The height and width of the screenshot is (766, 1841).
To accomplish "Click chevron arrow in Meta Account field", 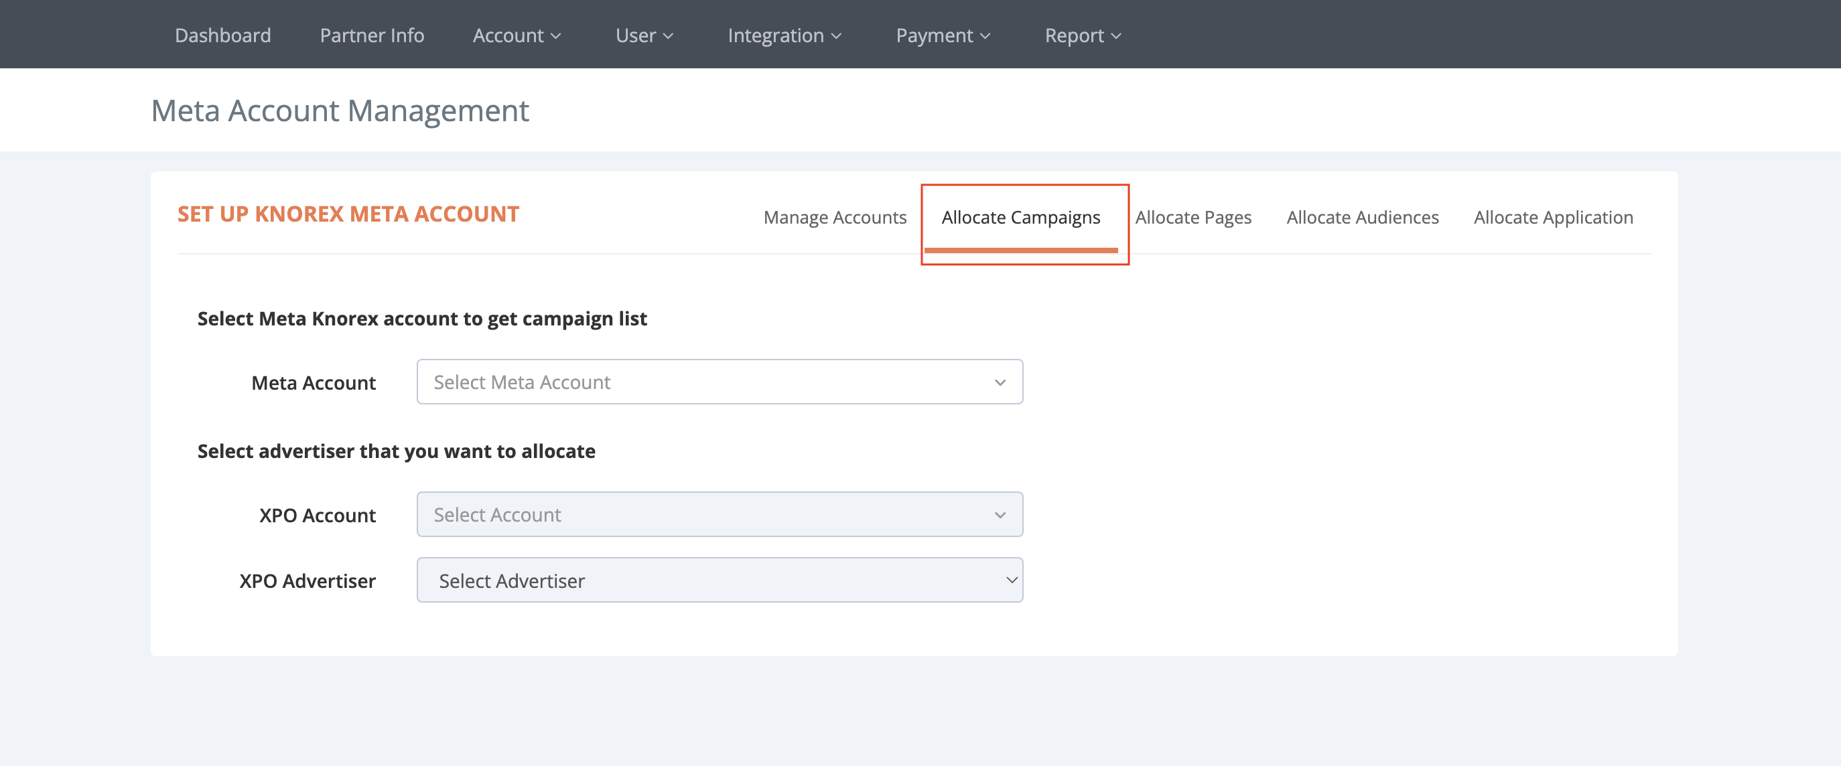I will [999, 383].
